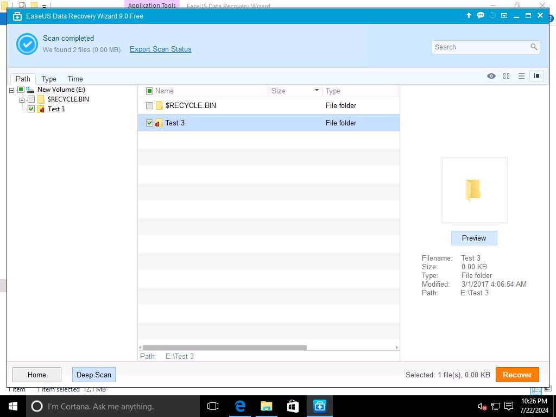Screen dimensions: 556x417
Task: Click the New Volume (E:) drive icon
Action: [30, 90]
